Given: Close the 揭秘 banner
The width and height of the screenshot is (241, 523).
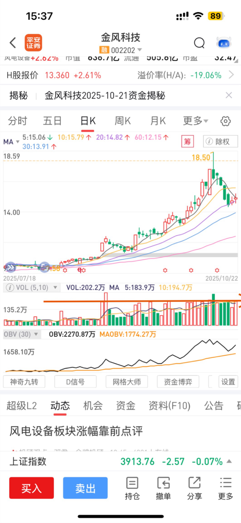Looking at the screenshot, I should [229, 95].
